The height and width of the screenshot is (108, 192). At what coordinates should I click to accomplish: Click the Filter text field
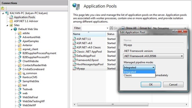(x=94, y=28)
